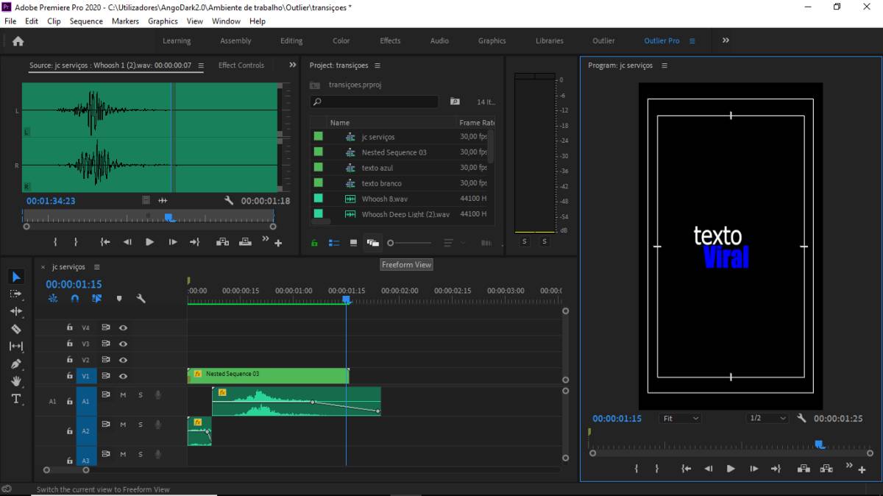This screenshot has height=496, width=883.
Task: Open the Home screen icon
Action: (18, 41)
